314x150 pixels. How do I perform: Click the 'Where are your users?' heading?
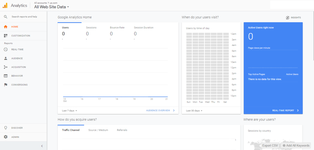pos(259,120)
